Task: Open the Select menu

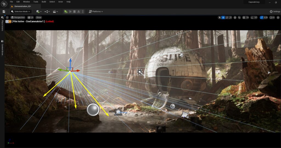Action: click(x=52, y=2)
